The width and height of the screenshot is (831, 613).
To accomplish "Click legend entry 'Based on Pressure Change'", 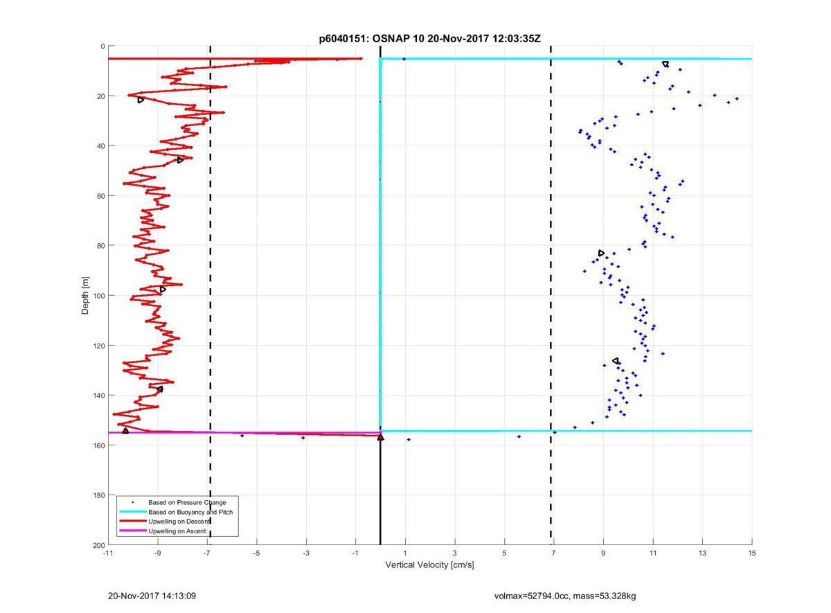I will pyautogui.click(x=187, y=502).
